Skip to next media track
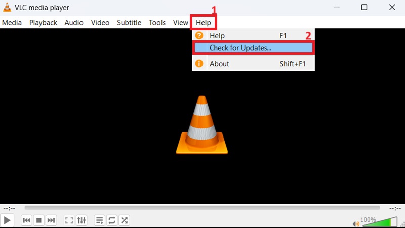The width and height of the screenshot is (405, 228). point(51,220)
